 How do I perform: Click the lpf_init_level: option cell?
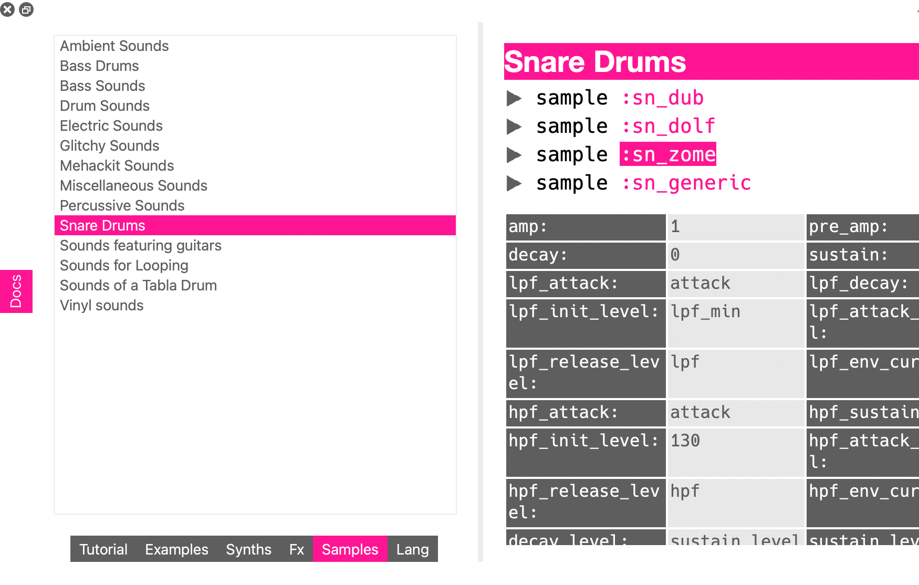point(586,323)
